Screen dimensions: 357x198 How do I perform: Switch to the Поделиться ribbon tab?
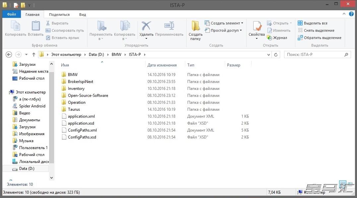coord(59,14)
